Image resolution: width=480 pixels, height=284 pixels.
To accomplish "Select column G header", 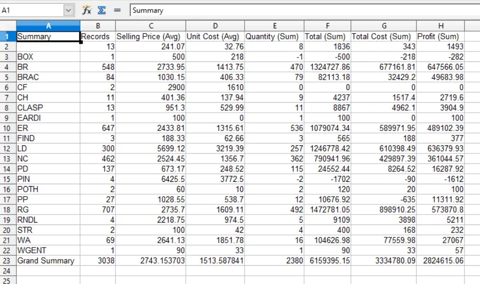I will 383,26.
